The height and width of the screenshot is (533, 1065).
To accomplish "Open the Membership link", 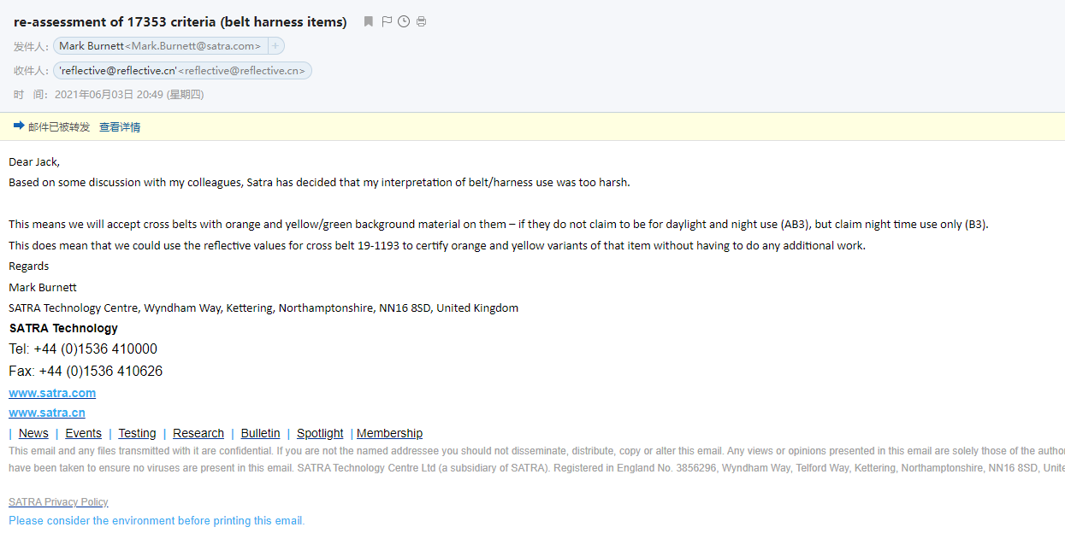I will point(389,433).
